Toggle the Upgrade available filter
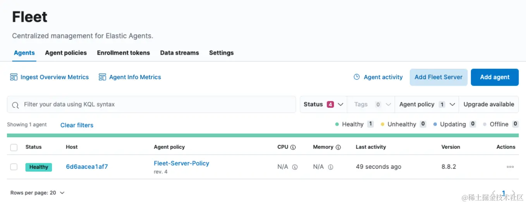Viewport: 526px width, 204px height. click(x=489, y=104)
